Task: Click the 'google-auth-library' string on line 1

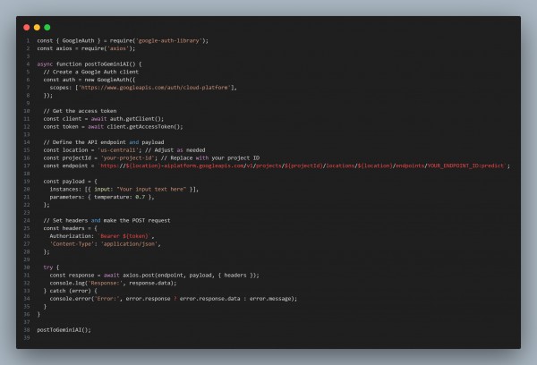Action: [x=169, y=41]
